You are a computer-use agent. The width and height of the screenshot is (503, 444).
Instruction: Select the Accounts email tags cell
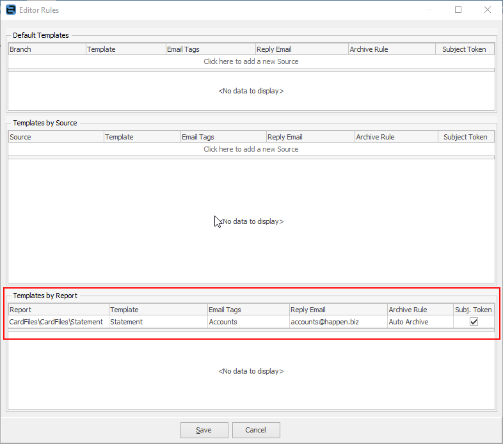coord(248,322)
